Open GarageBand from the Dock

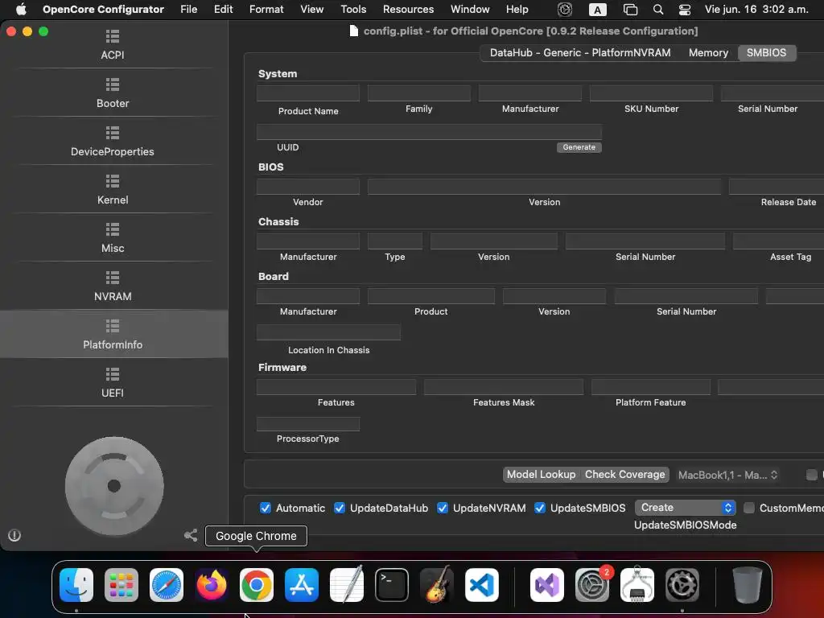[x=437, y=585]
